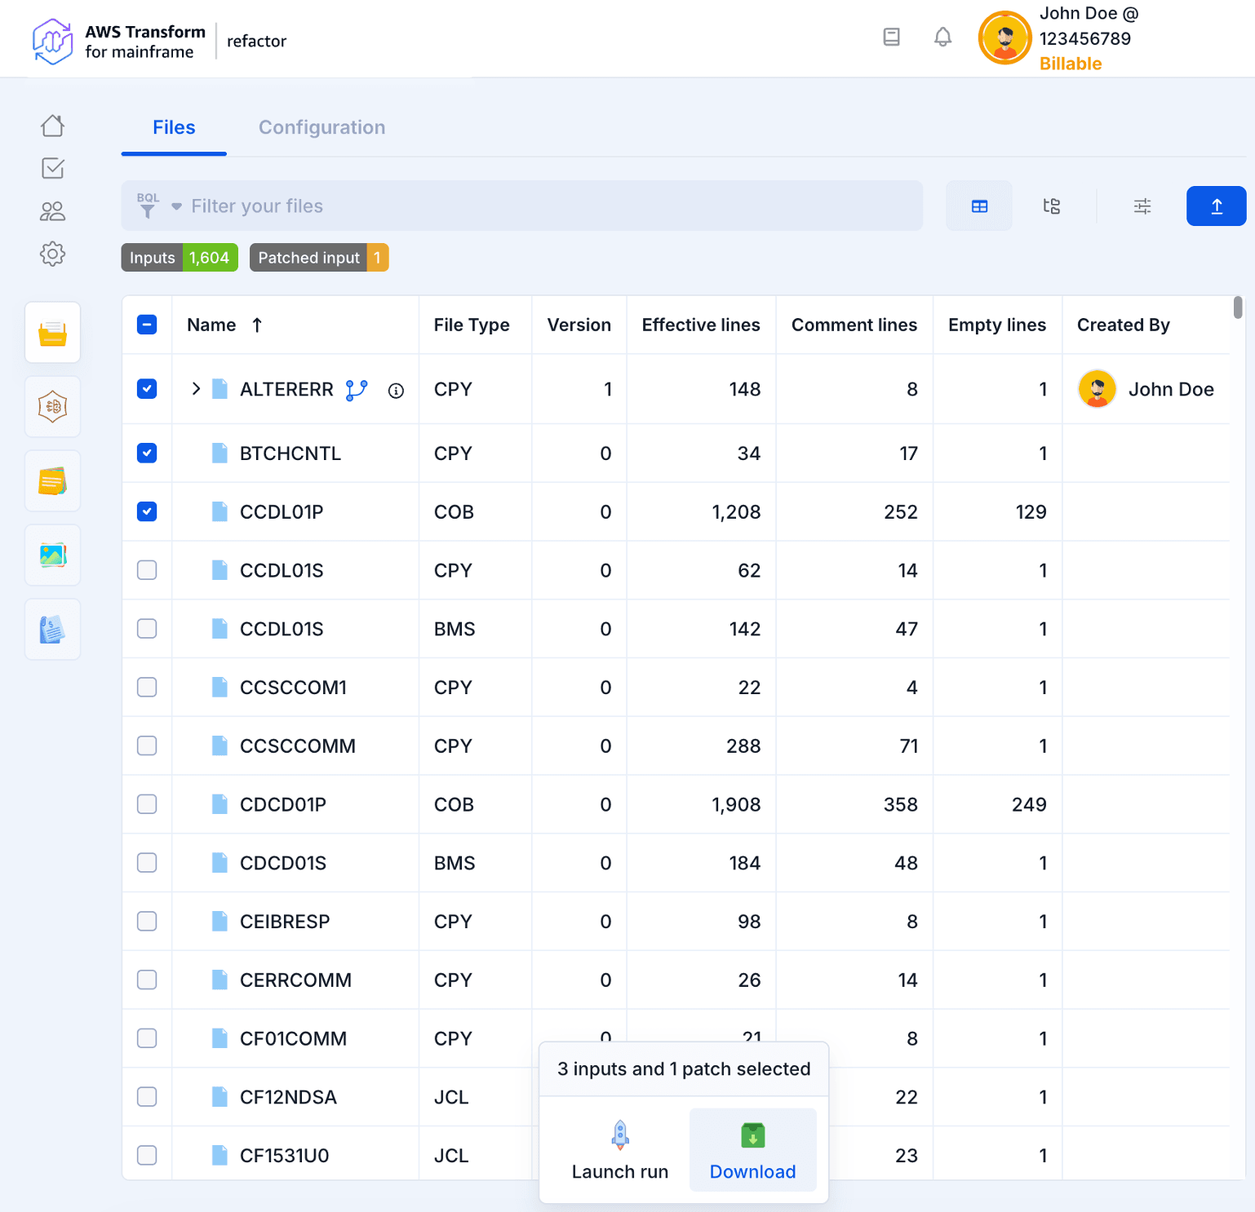This screenshot has width=1255, height=1212.
Task: Expand the ALTERERR row chevron
Action: coord(196,389)
